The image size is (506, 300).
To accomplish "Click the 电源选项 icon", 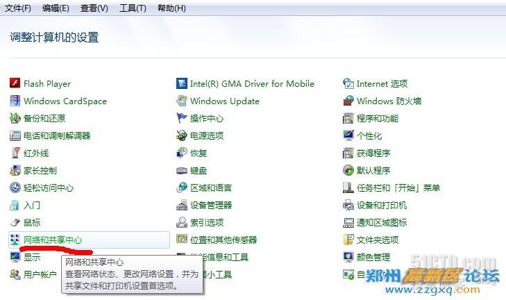I will click(x=181, y=135).
